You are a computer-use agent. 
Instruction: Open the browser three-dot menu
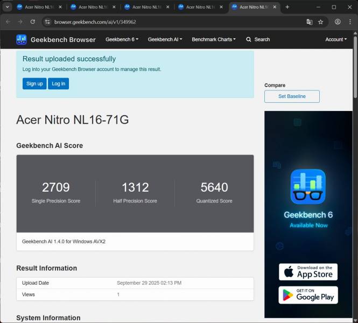[350, 22]
